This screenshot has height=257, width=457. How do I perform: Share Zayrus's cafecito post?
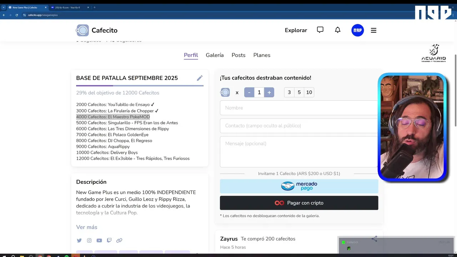(374, 239)
